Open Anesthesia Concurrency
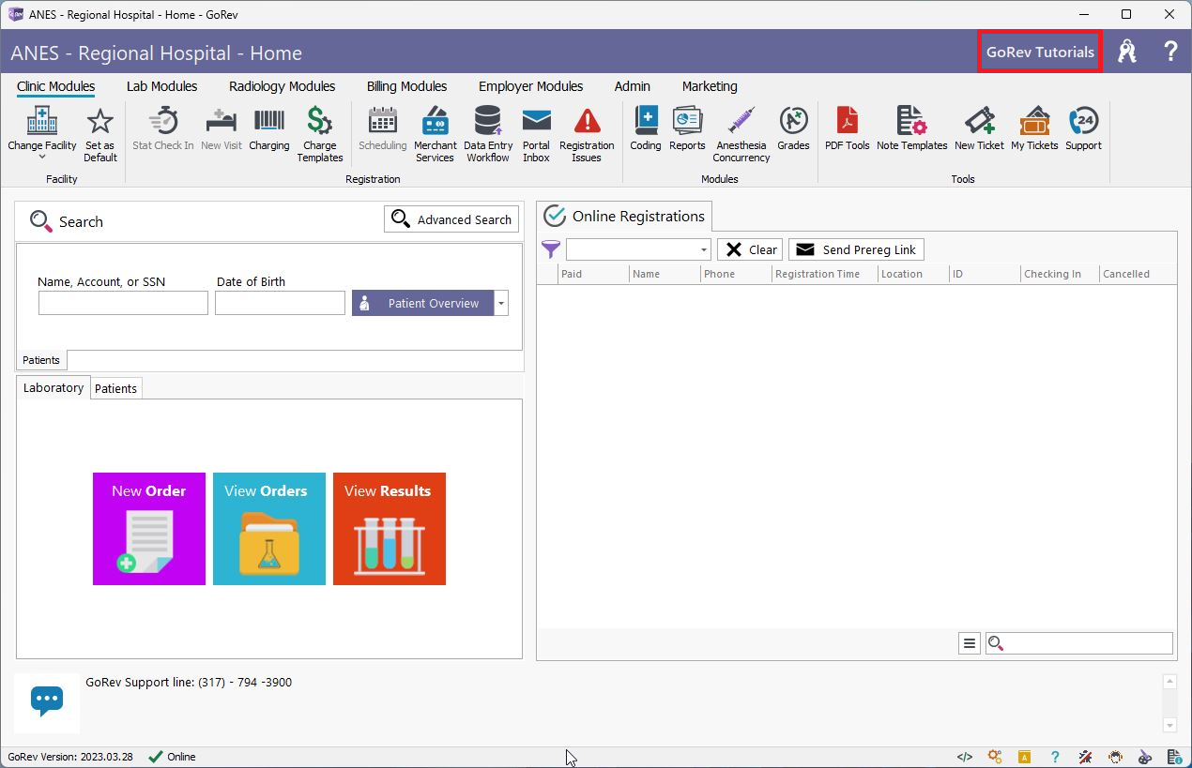This screenshot has width=1192, height=768. (741, 134)
